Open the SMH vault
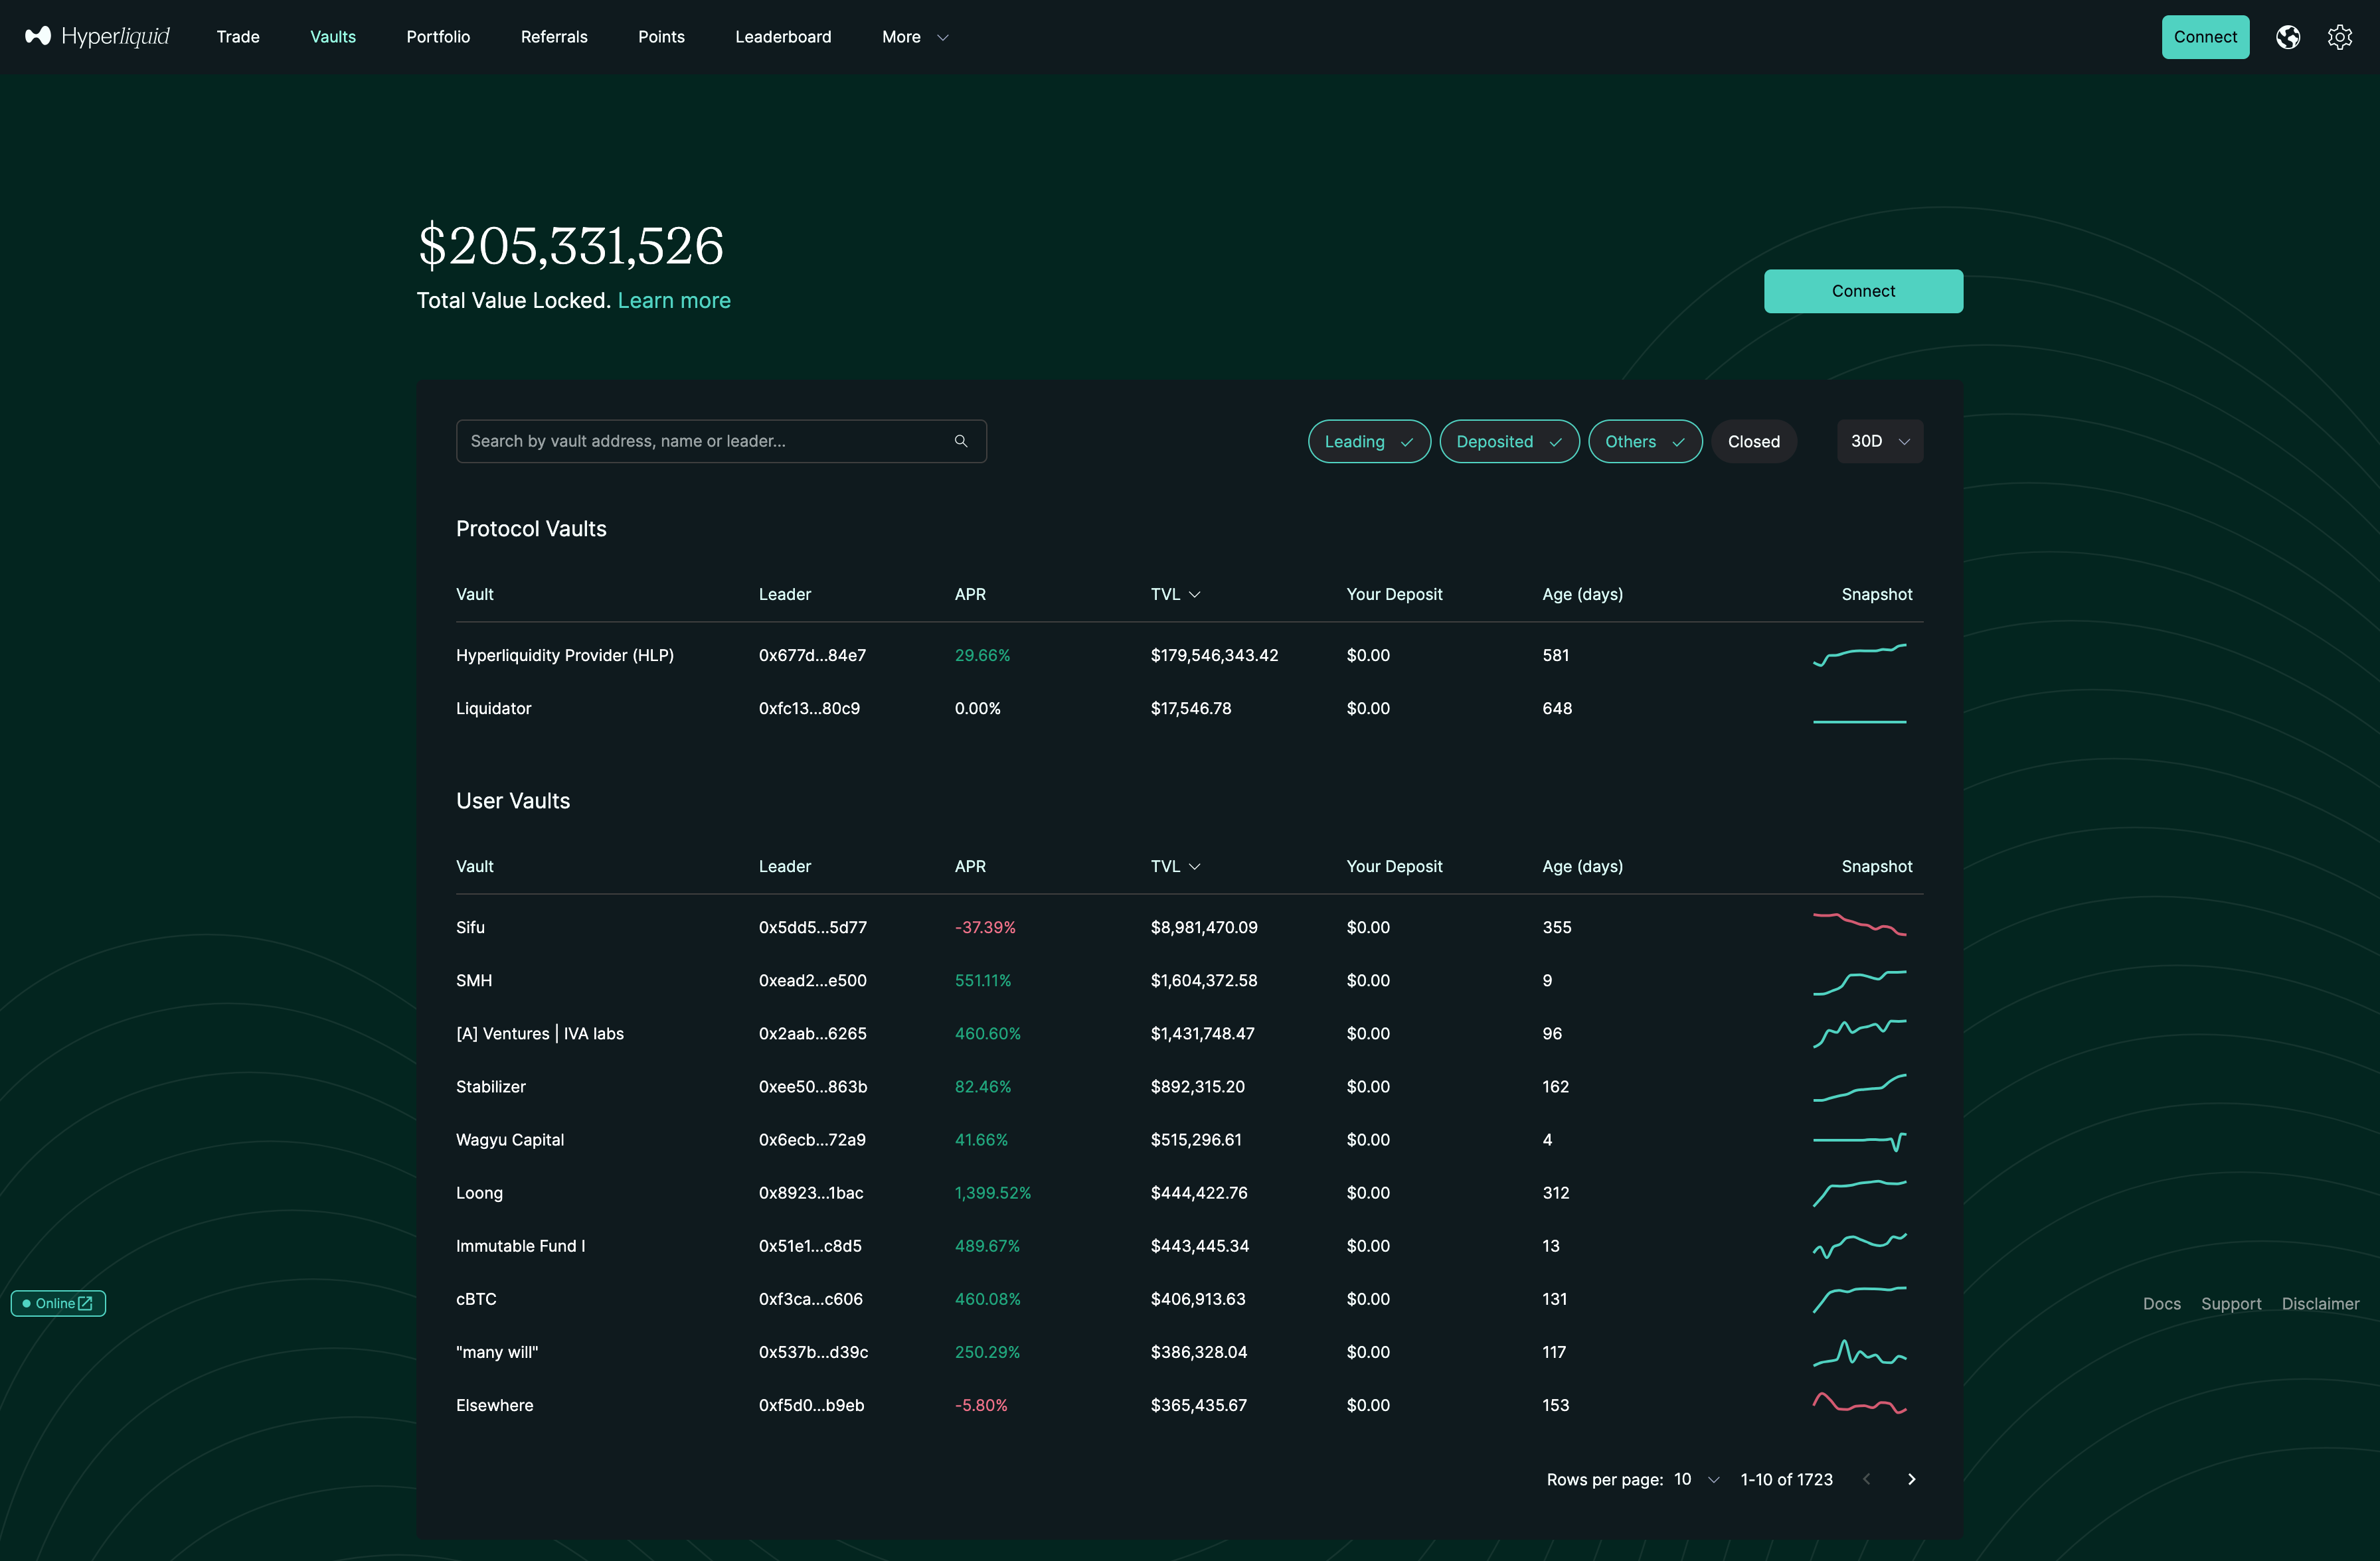The height and width of the screenshot is (1561, 2380). coord(474,980)
